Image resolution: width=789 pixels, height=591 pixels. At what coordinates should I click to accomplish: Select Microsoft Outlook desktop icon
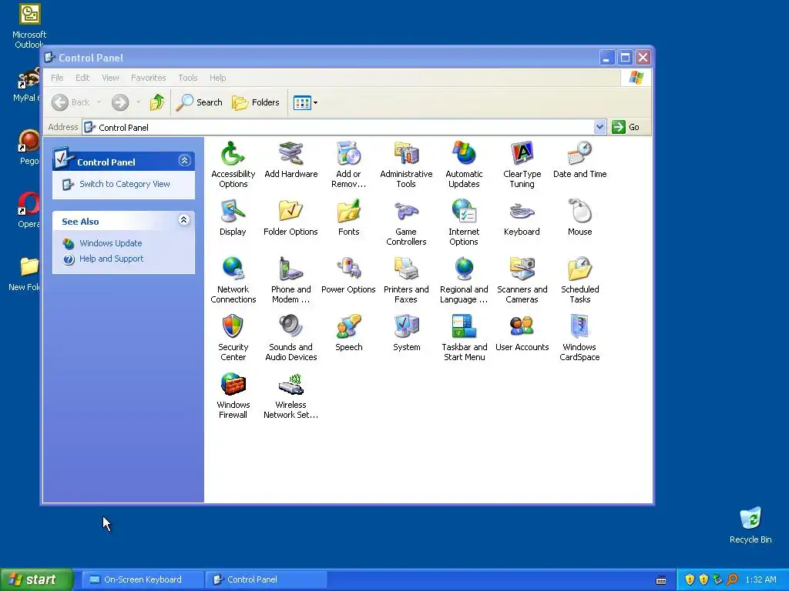click(29, 26)
